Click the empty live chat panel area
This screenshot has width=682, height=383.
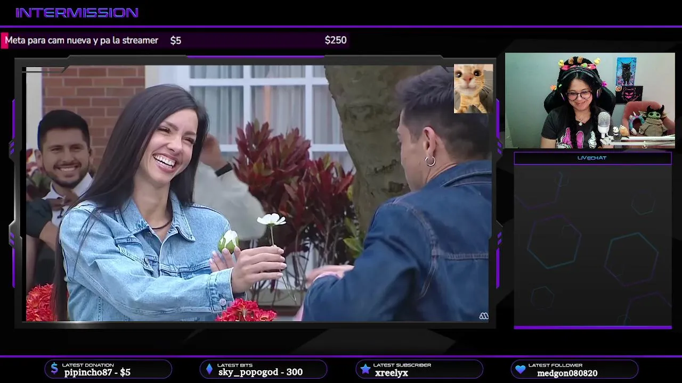coord(592,245)
